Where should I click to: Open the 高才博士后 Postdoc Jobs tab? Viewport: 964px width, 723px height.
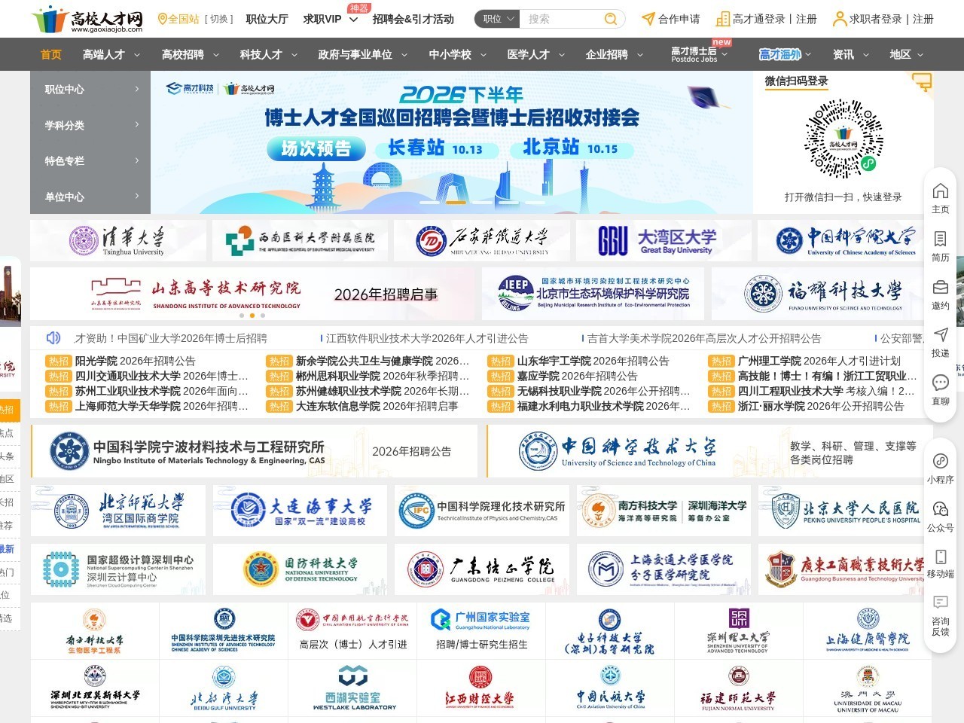coord(694,54)
